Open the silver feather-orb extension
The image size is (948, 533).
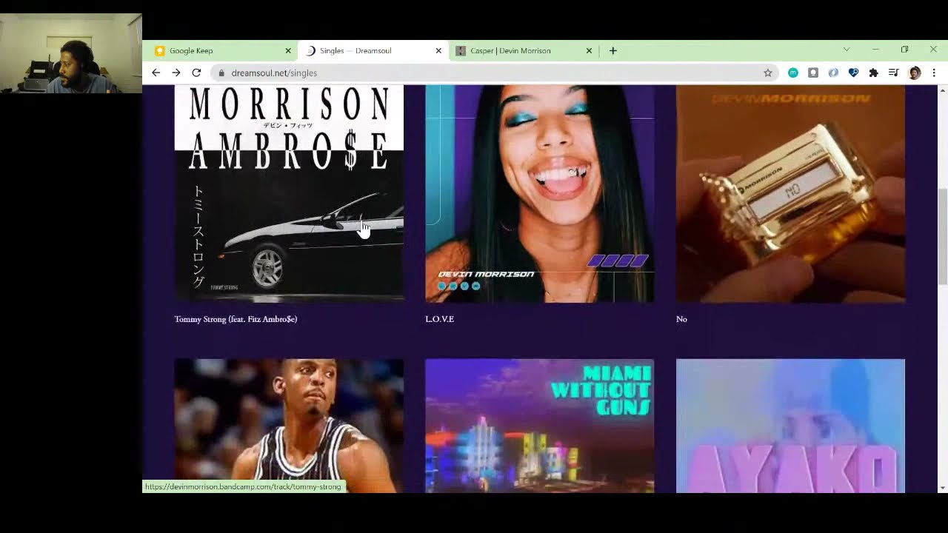(x=833, y=73)
